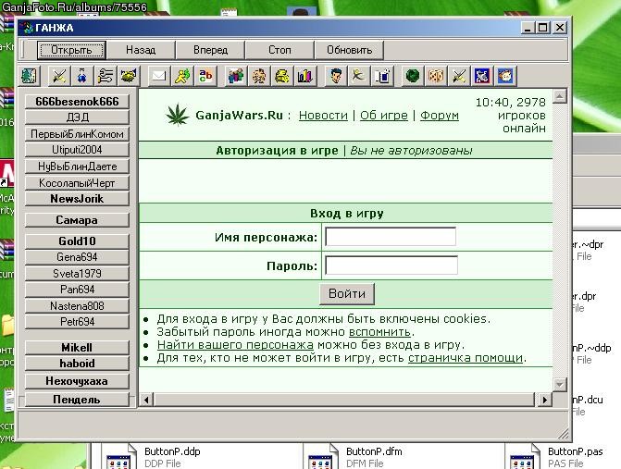Image resolution: width=621 pixels, height=469 pixels.
Task: Click the man's face icon
Action: tap(336, 76)
